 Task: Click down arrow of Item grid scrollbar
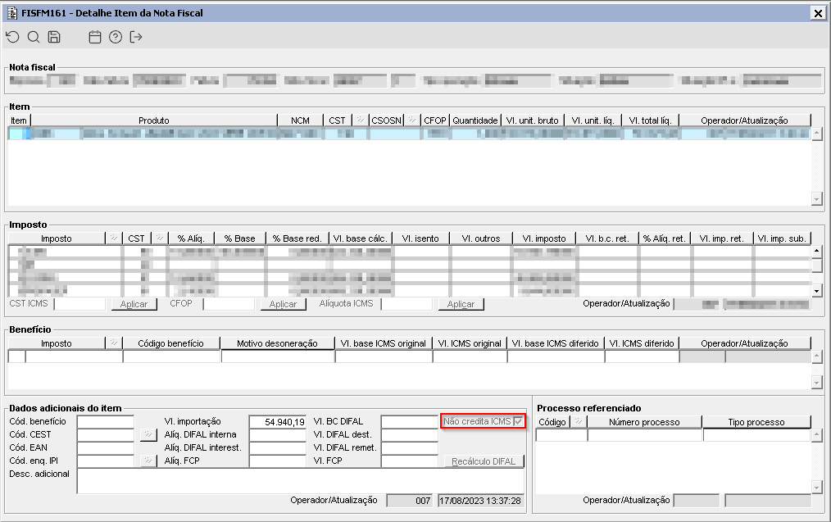pyautogui.click(x=817, y=199)
